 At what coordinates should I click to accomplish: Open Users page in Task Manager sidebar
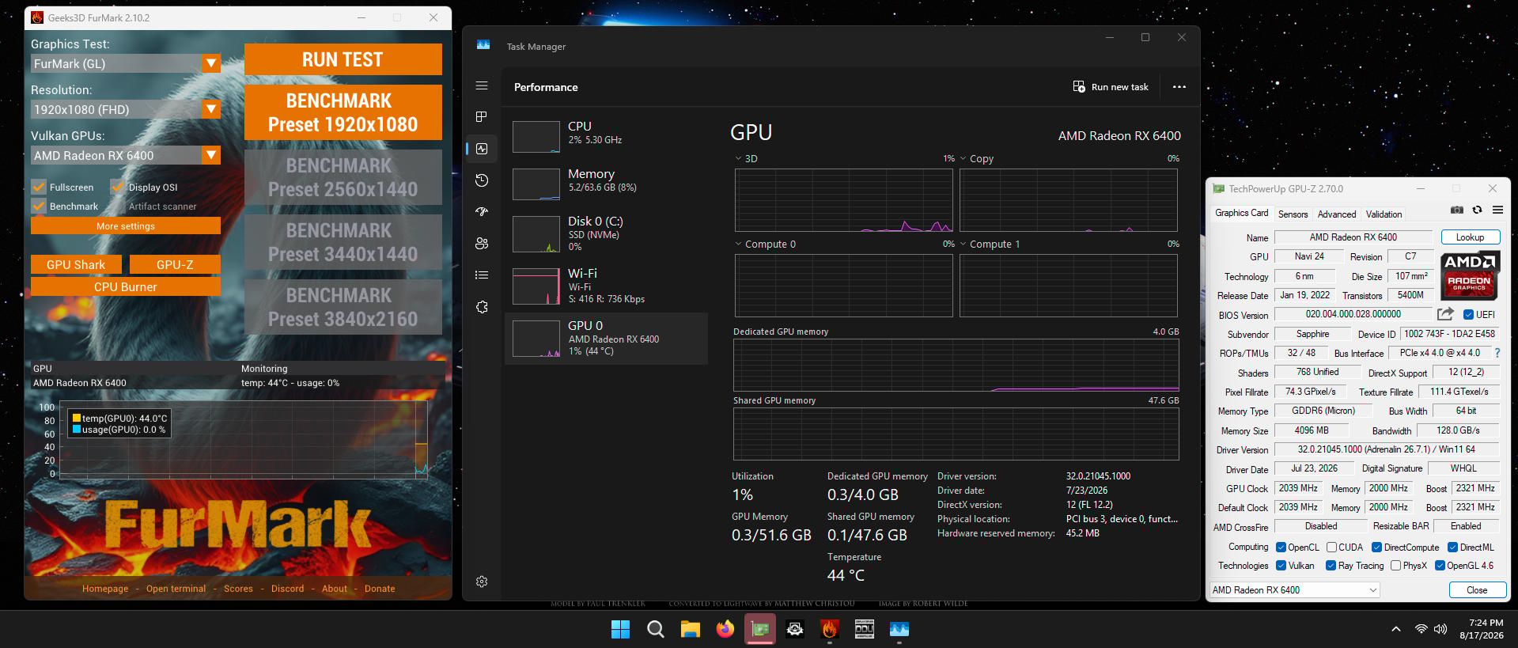[482, 244]
